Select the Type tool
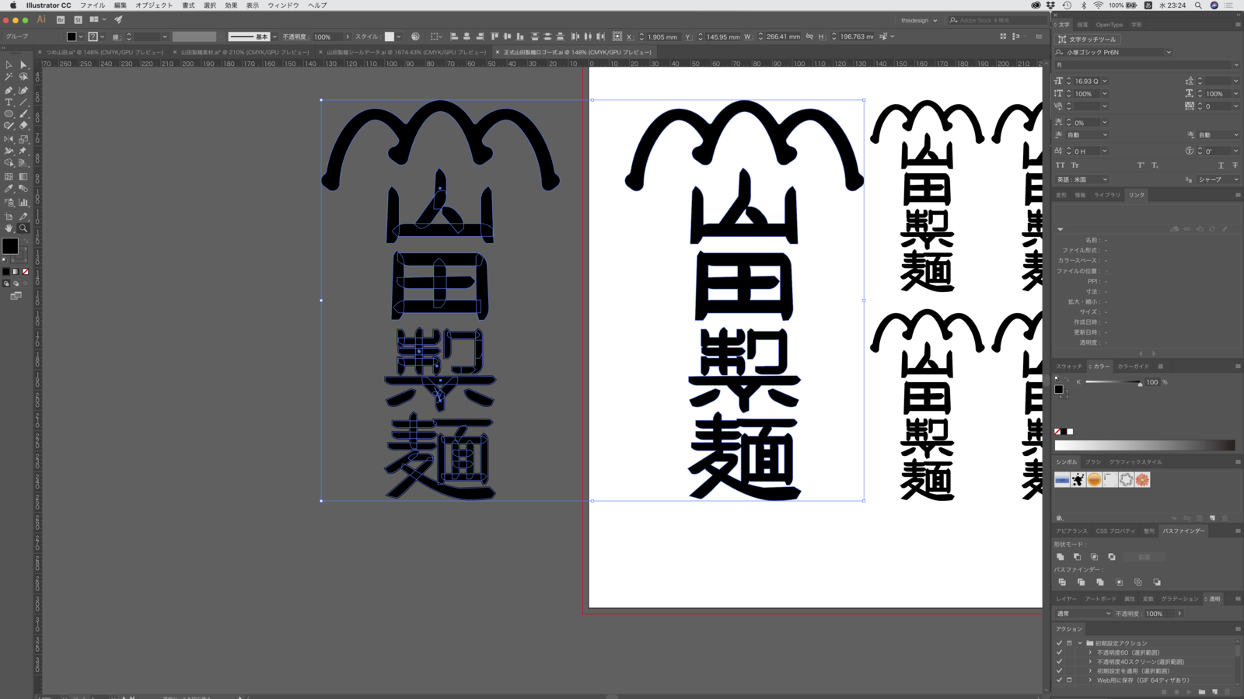Viewport: 1244px width, 699px height. pos(9,103)
